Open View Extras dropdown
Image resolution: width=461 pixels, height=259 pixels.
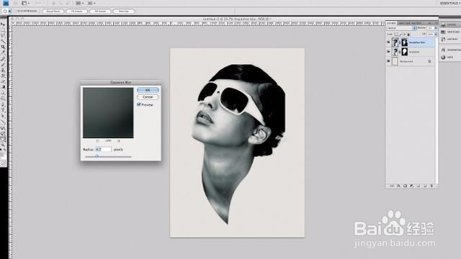tap(26, 3)
